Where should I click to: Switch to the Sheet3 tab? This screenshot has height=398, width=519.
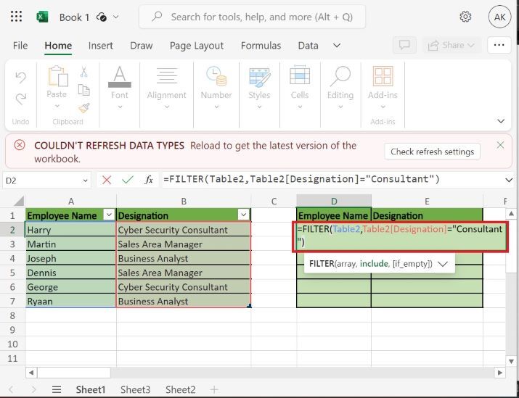coord(135,389)
